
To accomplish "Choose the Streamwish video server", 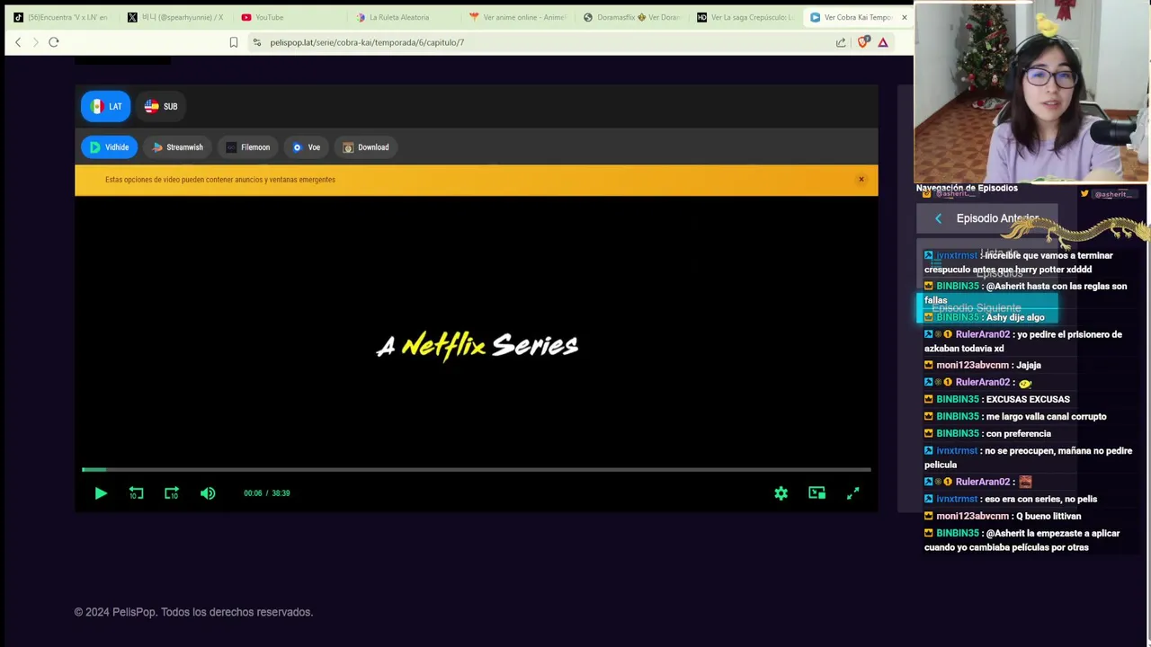I will pos(177,147).
